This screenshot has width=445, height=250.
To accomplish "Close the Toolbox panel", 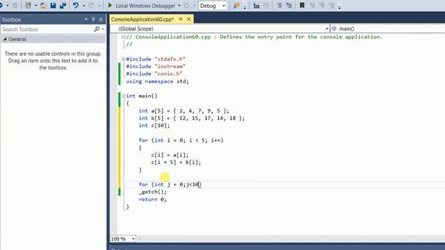I will click(x=101, y=19).
